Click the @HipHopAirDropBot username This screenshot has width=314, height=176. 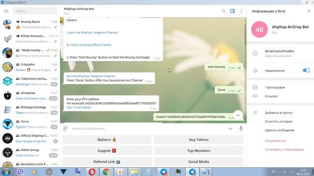coord(279,51)
